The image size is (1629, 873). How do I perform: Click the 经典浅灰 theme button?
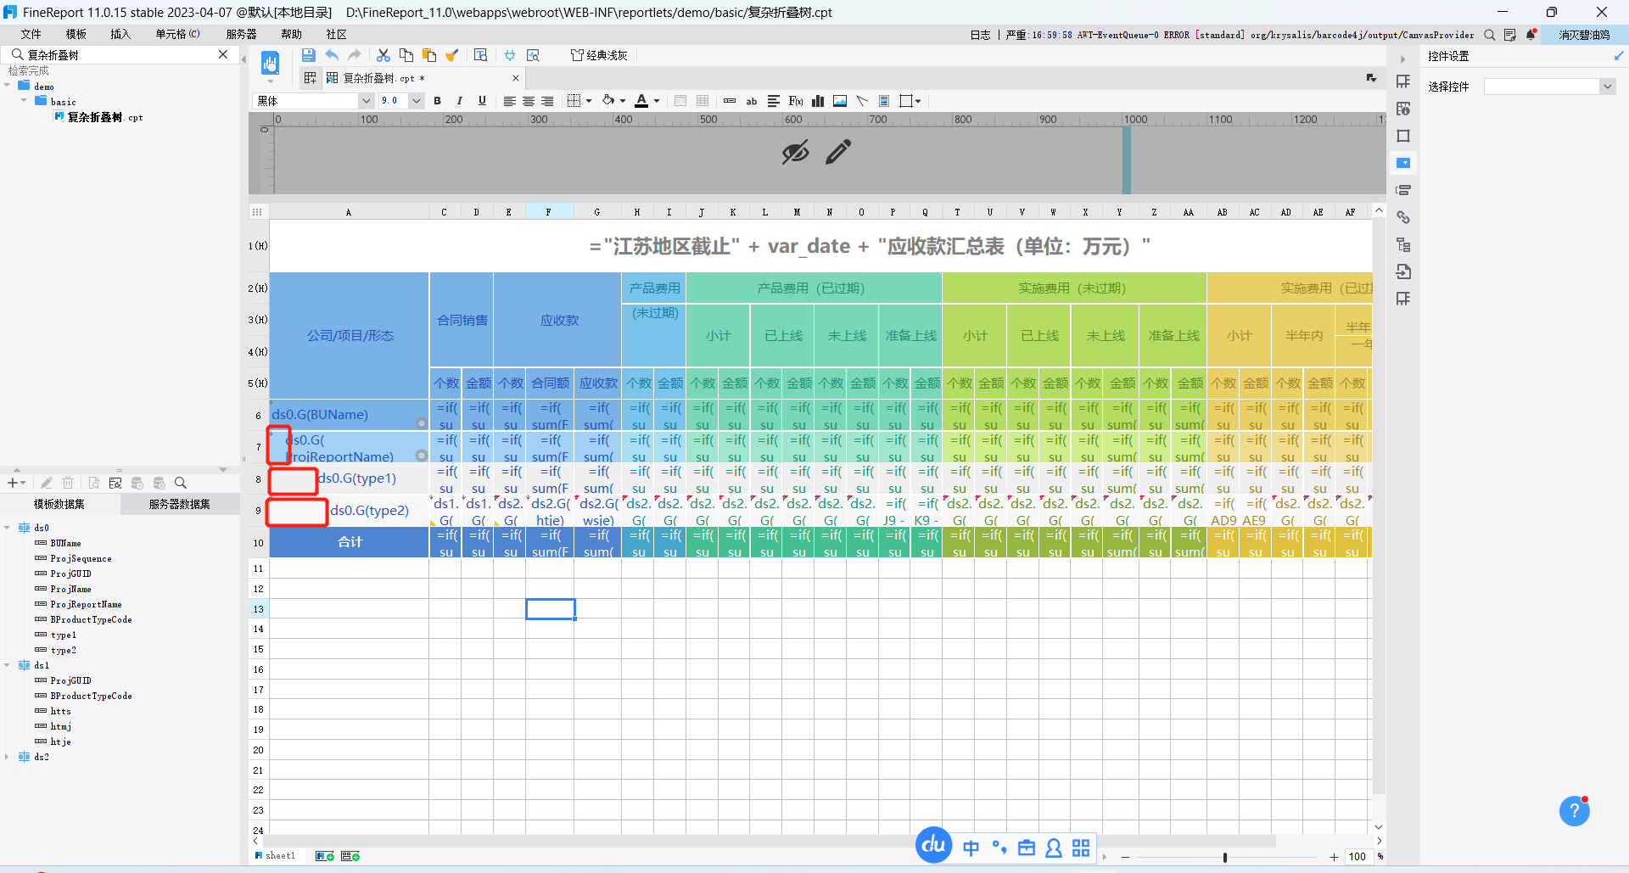(600, 55)
